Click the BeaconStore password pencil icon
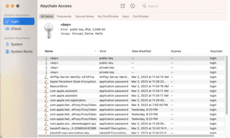The height and width of the screenshot is (138, 230). coord(46,86)
